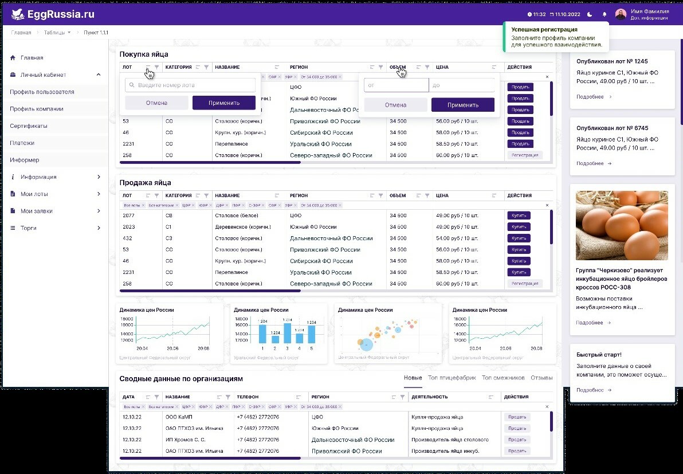Click Купить button for lot 2077
This screenshot has width=683, height=474.
tap(519, 215)
